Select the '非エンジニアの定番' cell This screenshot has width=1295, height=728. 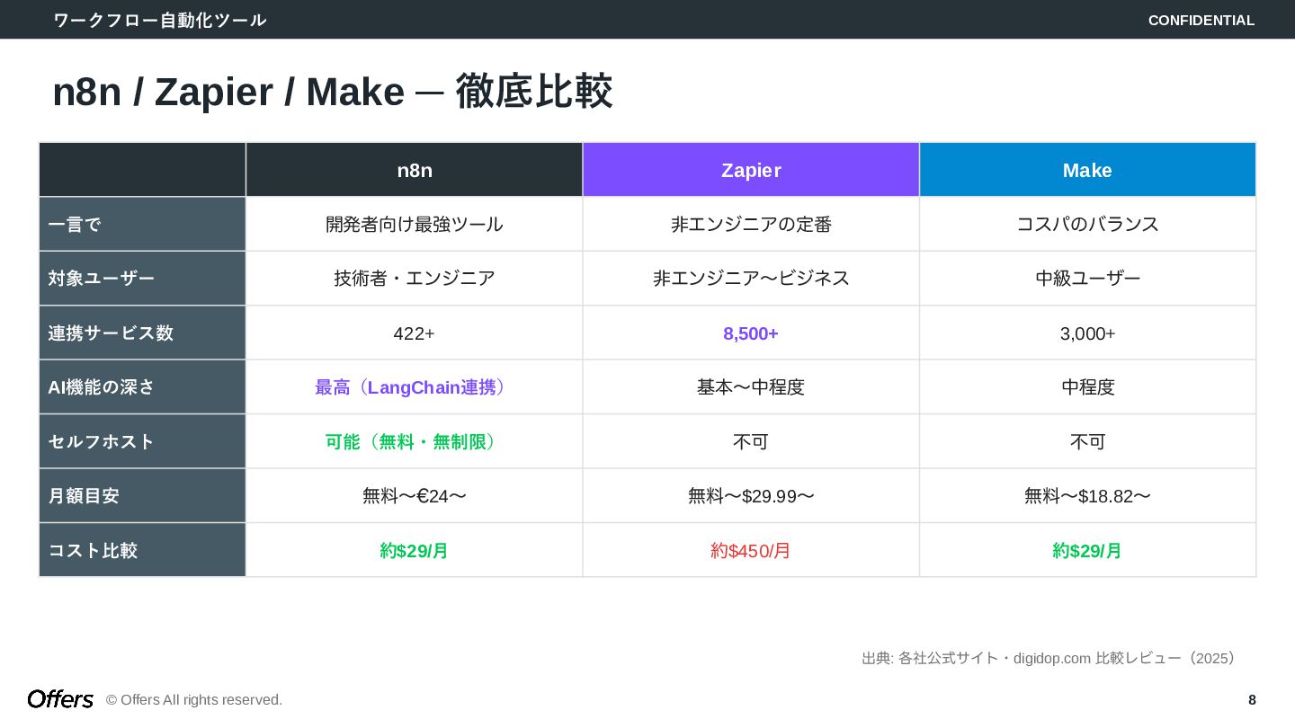pos(751,225)
